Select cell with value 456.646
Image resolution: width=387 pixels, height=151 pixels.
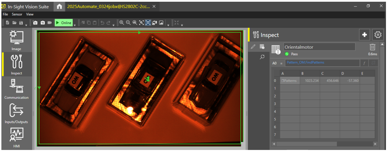[x=330, y=81]
